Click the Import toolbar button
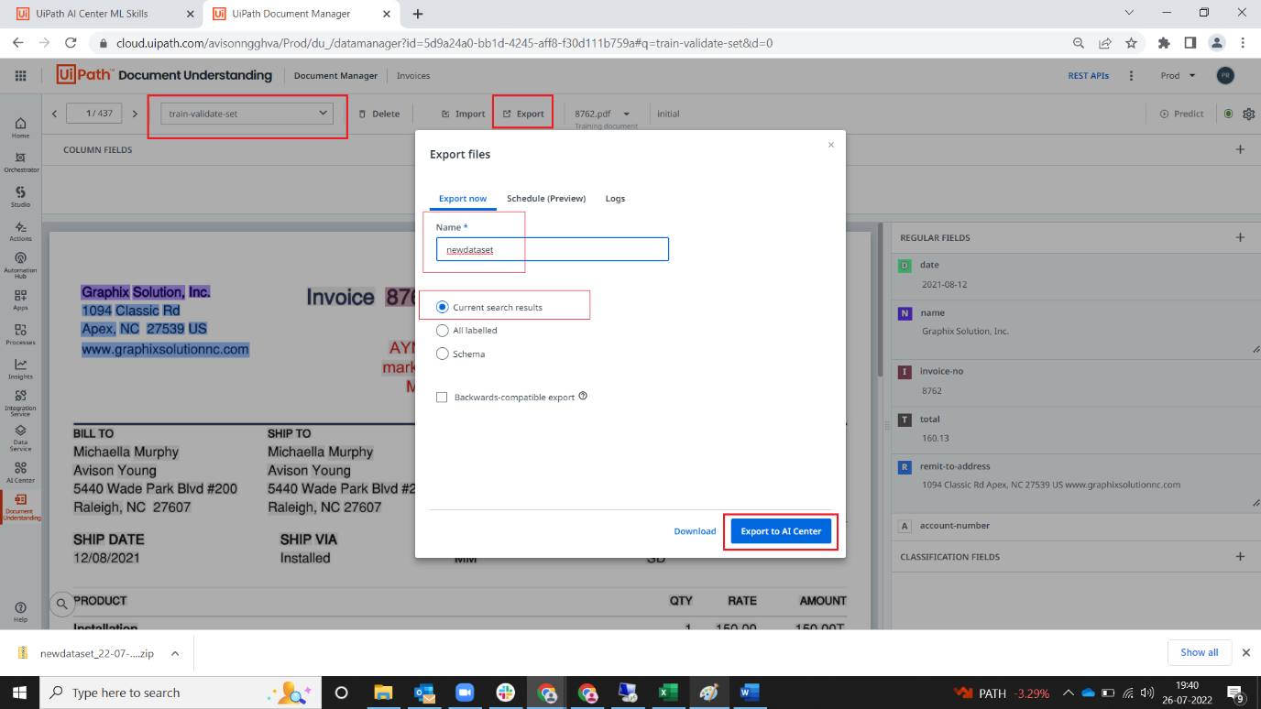Screen dimensions: 1261x709 tap(463, 114)
